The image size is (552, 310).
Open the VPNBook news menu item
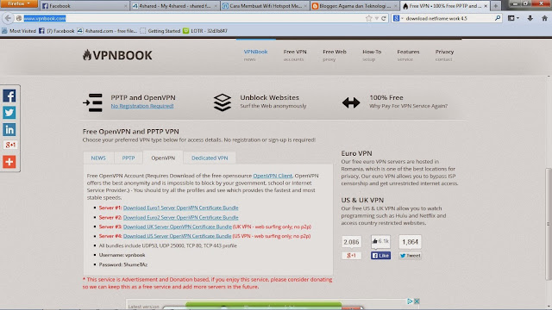click(x=255, y=55)
